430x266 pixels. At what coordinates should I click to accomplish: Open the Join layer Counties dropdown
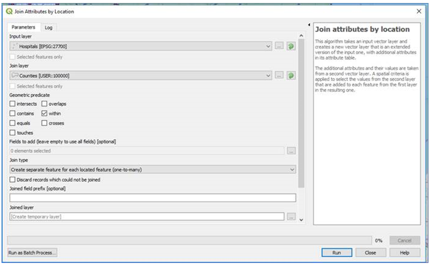pos(141,75)
